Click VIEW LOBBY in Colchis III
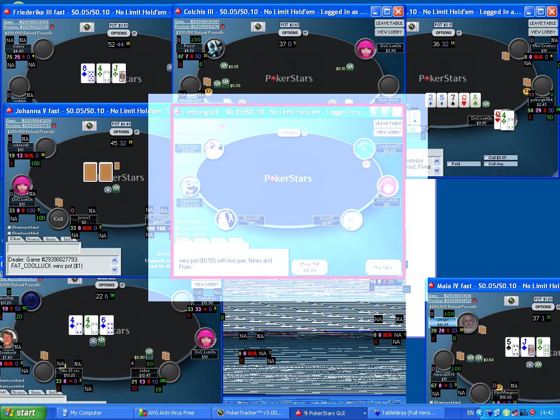 click(389, 32)
